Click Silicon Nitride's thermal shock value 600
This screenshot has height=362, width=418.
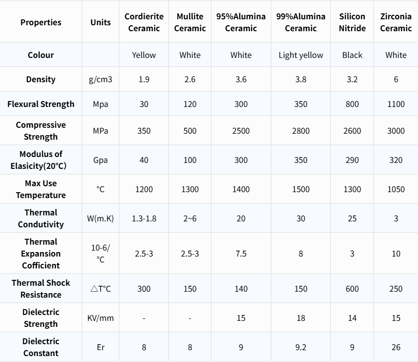(352, 289)
